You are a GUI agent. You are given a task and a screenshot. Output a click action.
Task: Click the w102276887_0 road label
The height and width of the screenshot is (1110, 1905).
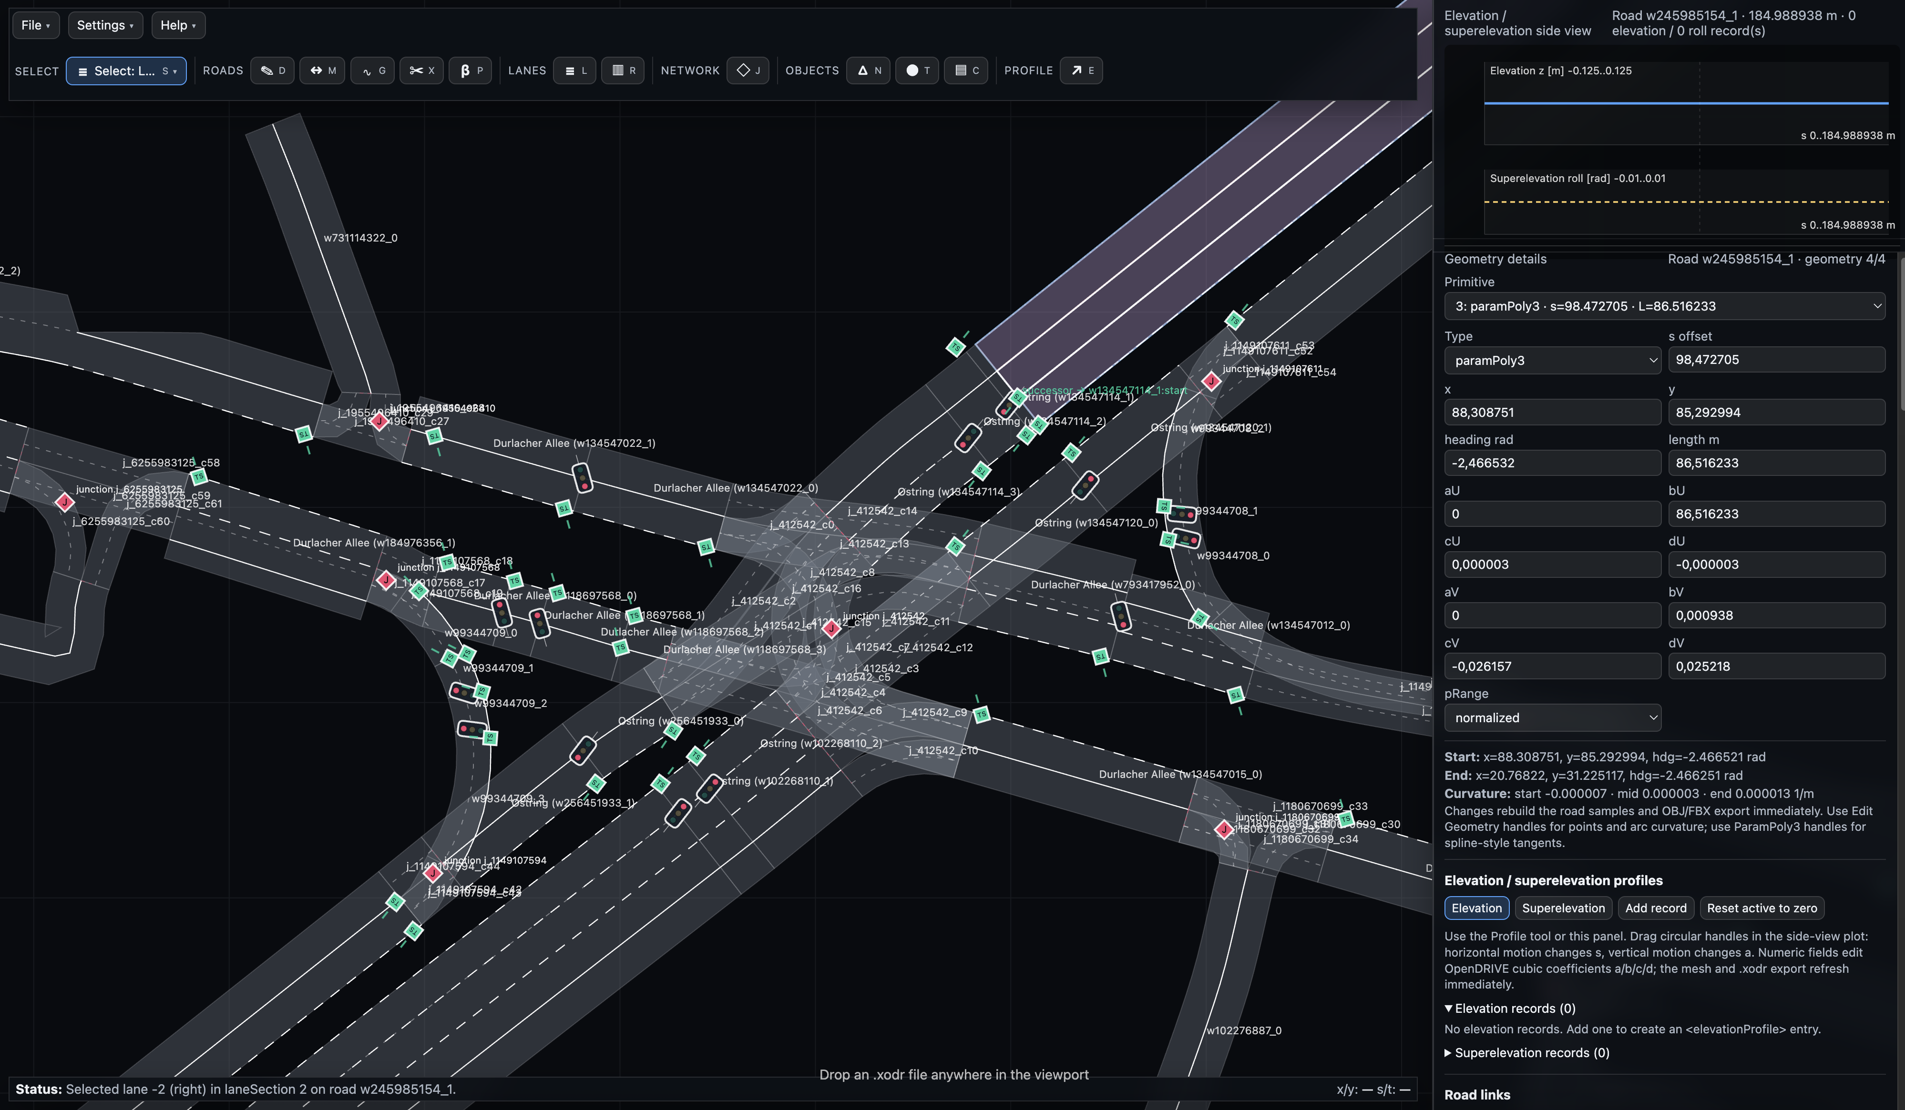click(1243, 1030)
